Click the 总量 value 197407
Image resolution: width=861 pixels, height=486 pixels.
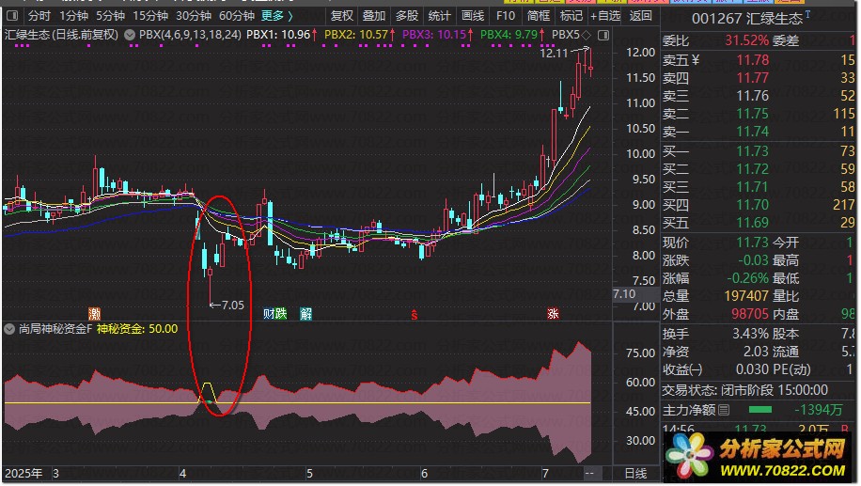746,296
